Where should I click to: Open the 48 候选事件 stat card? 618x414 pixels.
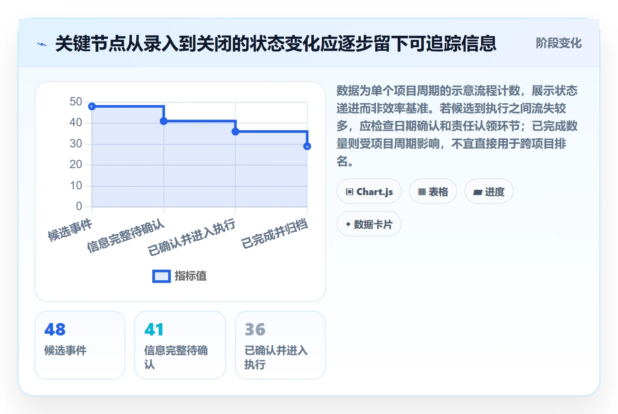(80, 345)
